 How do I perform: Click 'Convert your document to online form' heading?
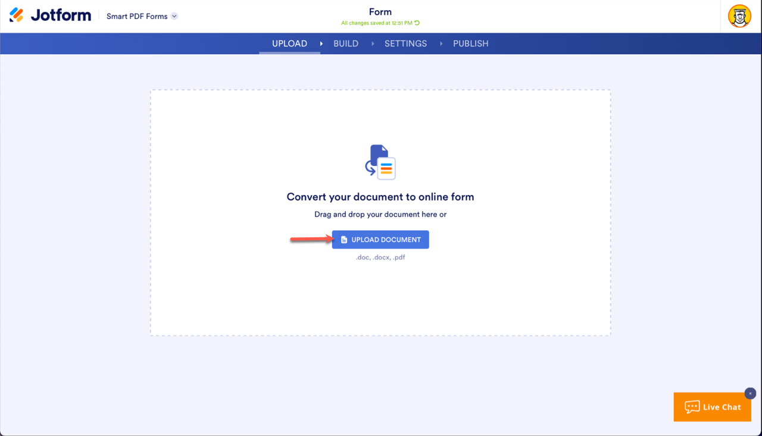[x=380, y=197]
